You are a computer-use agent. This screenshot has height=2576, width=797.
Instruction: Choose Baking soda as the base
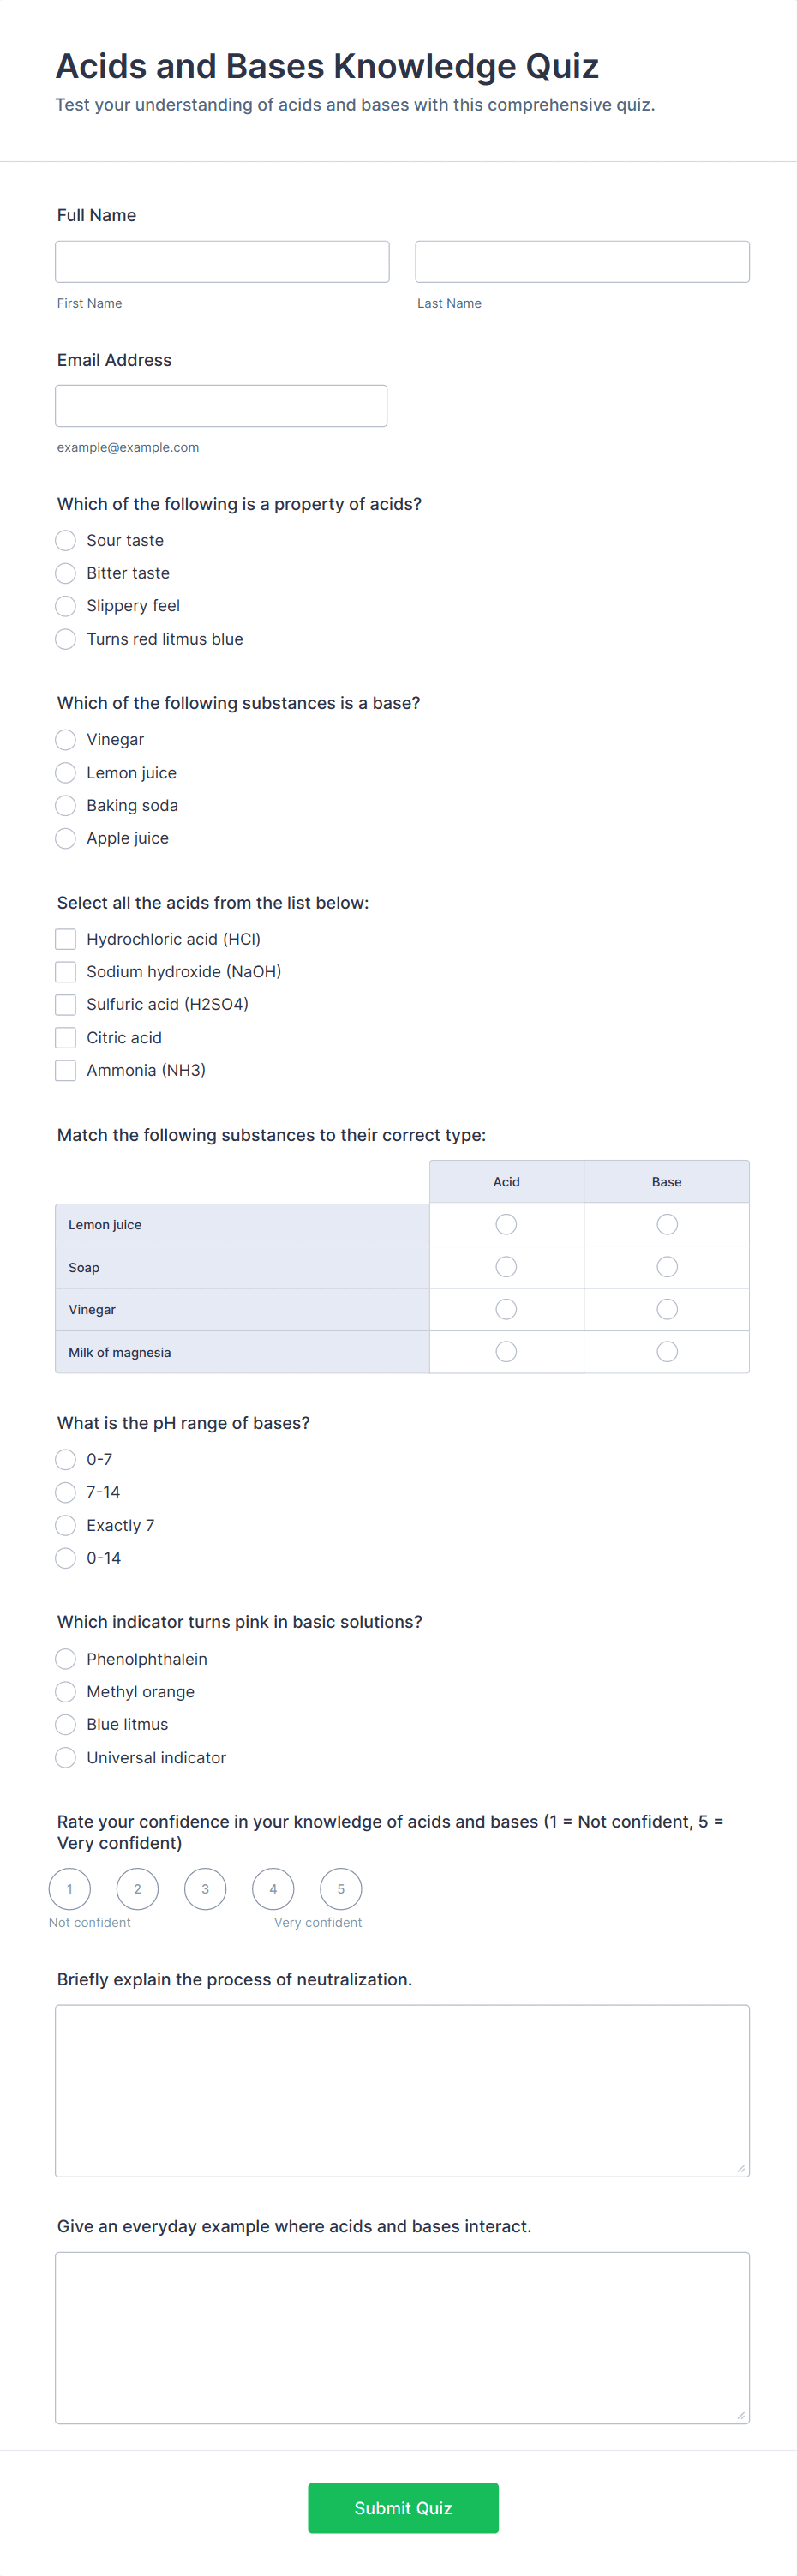coord(65,805)
